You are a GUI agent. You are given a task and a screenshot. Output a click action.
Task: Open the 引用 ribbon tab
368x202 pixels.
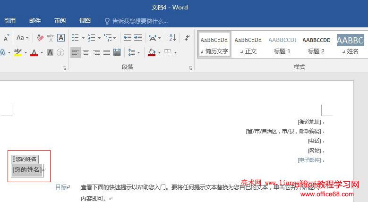pos(9,21)
